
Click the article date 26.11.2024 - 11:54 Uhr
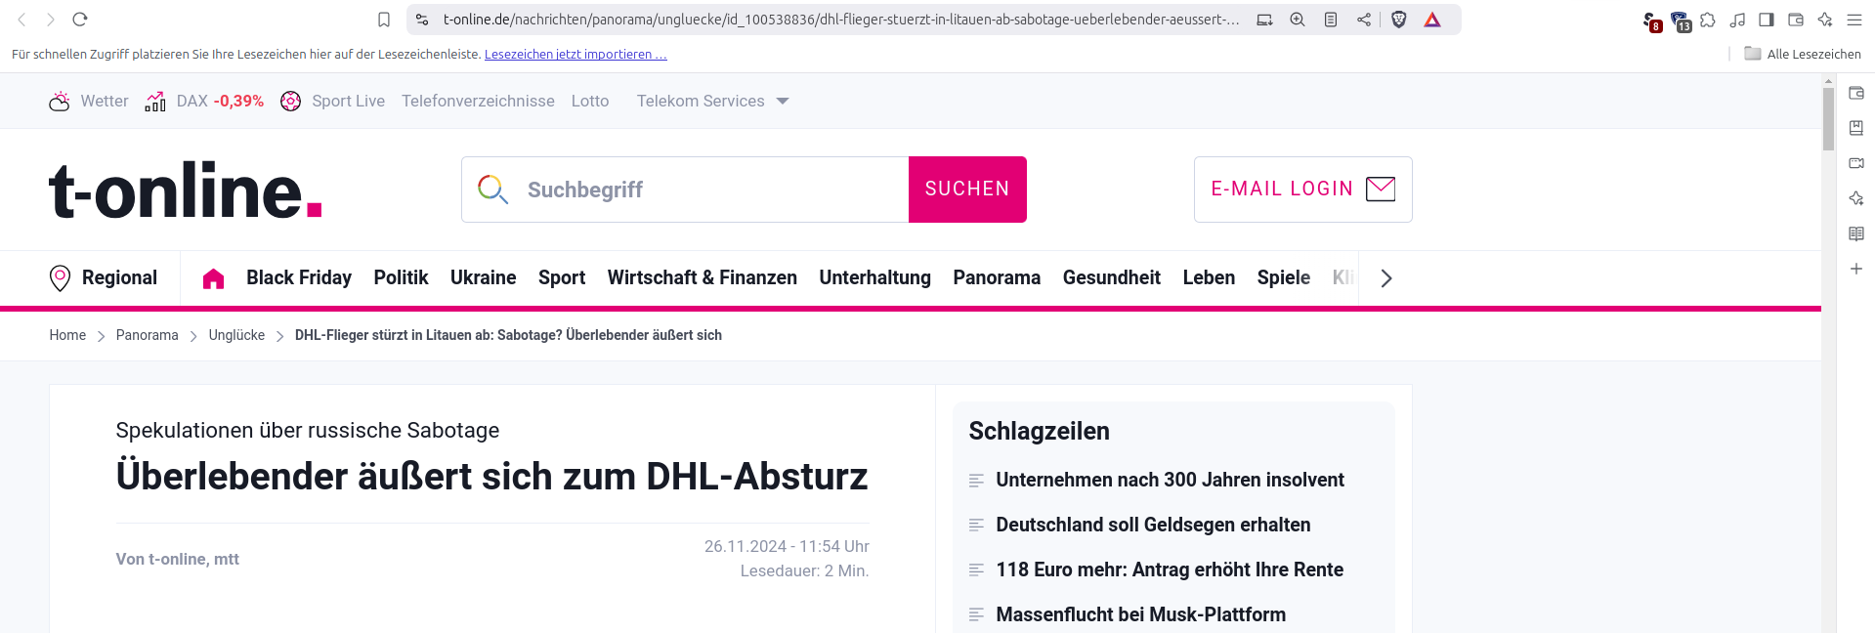(x=787, y=546)
